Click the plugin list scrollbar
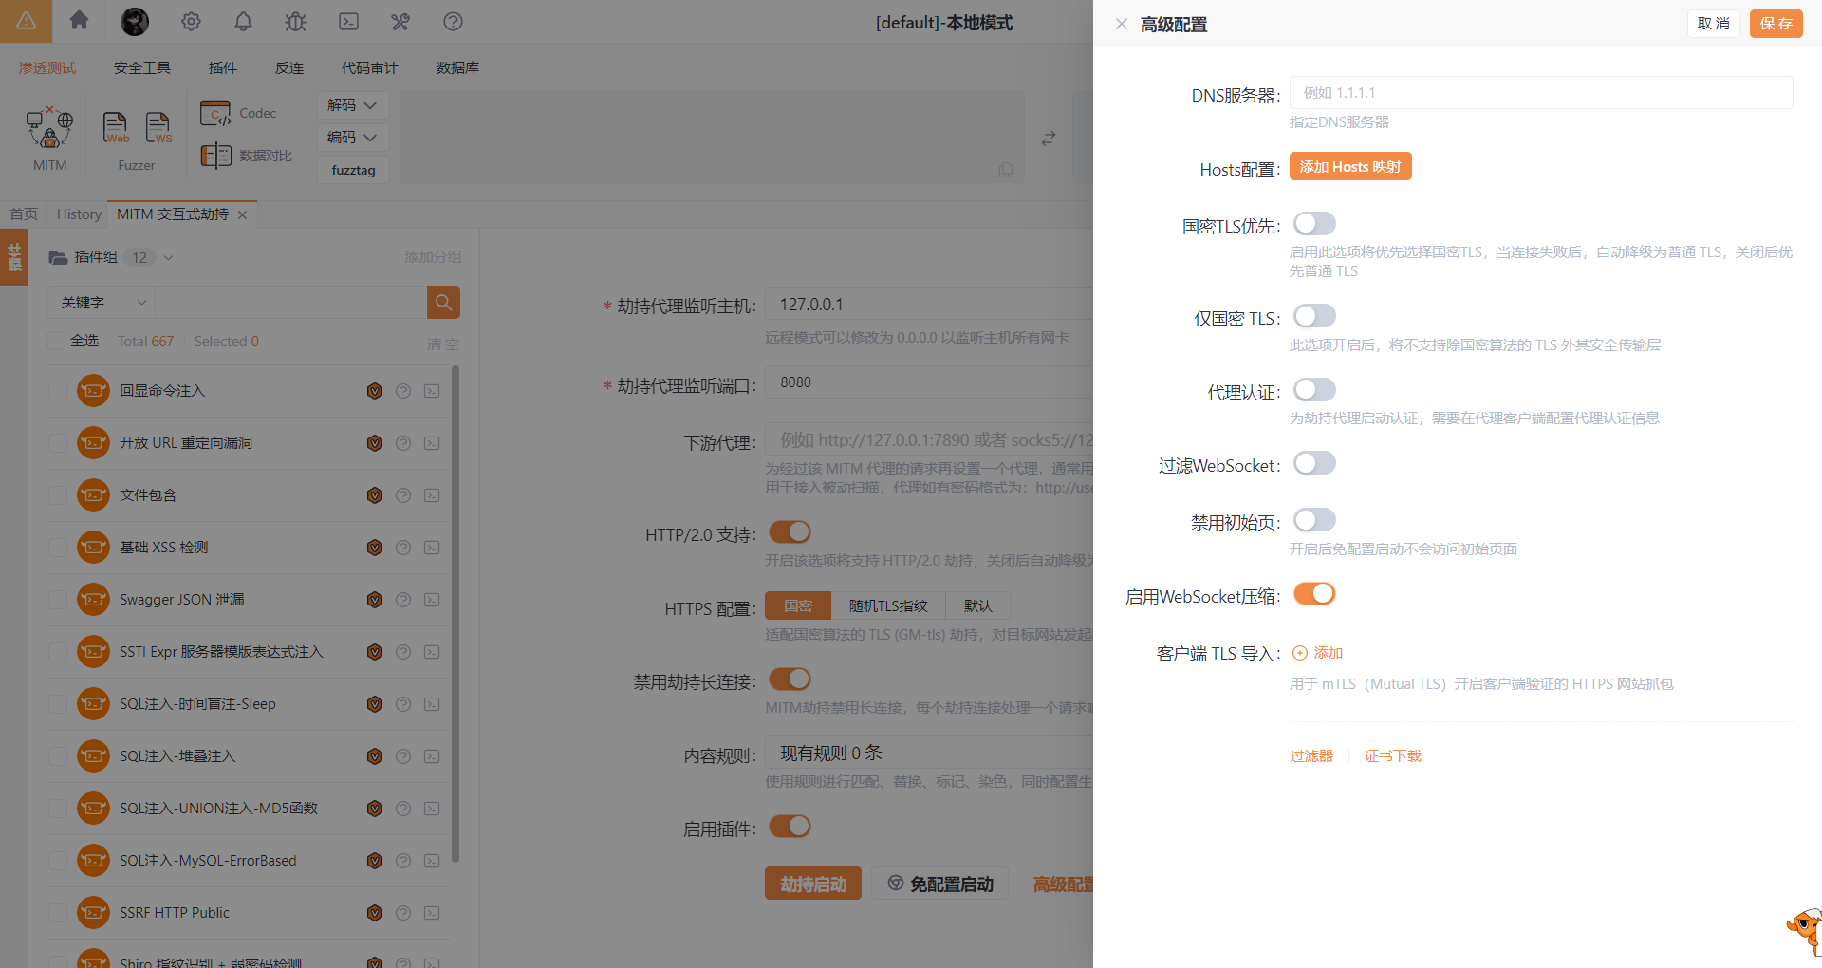 (x=455, y=615)
